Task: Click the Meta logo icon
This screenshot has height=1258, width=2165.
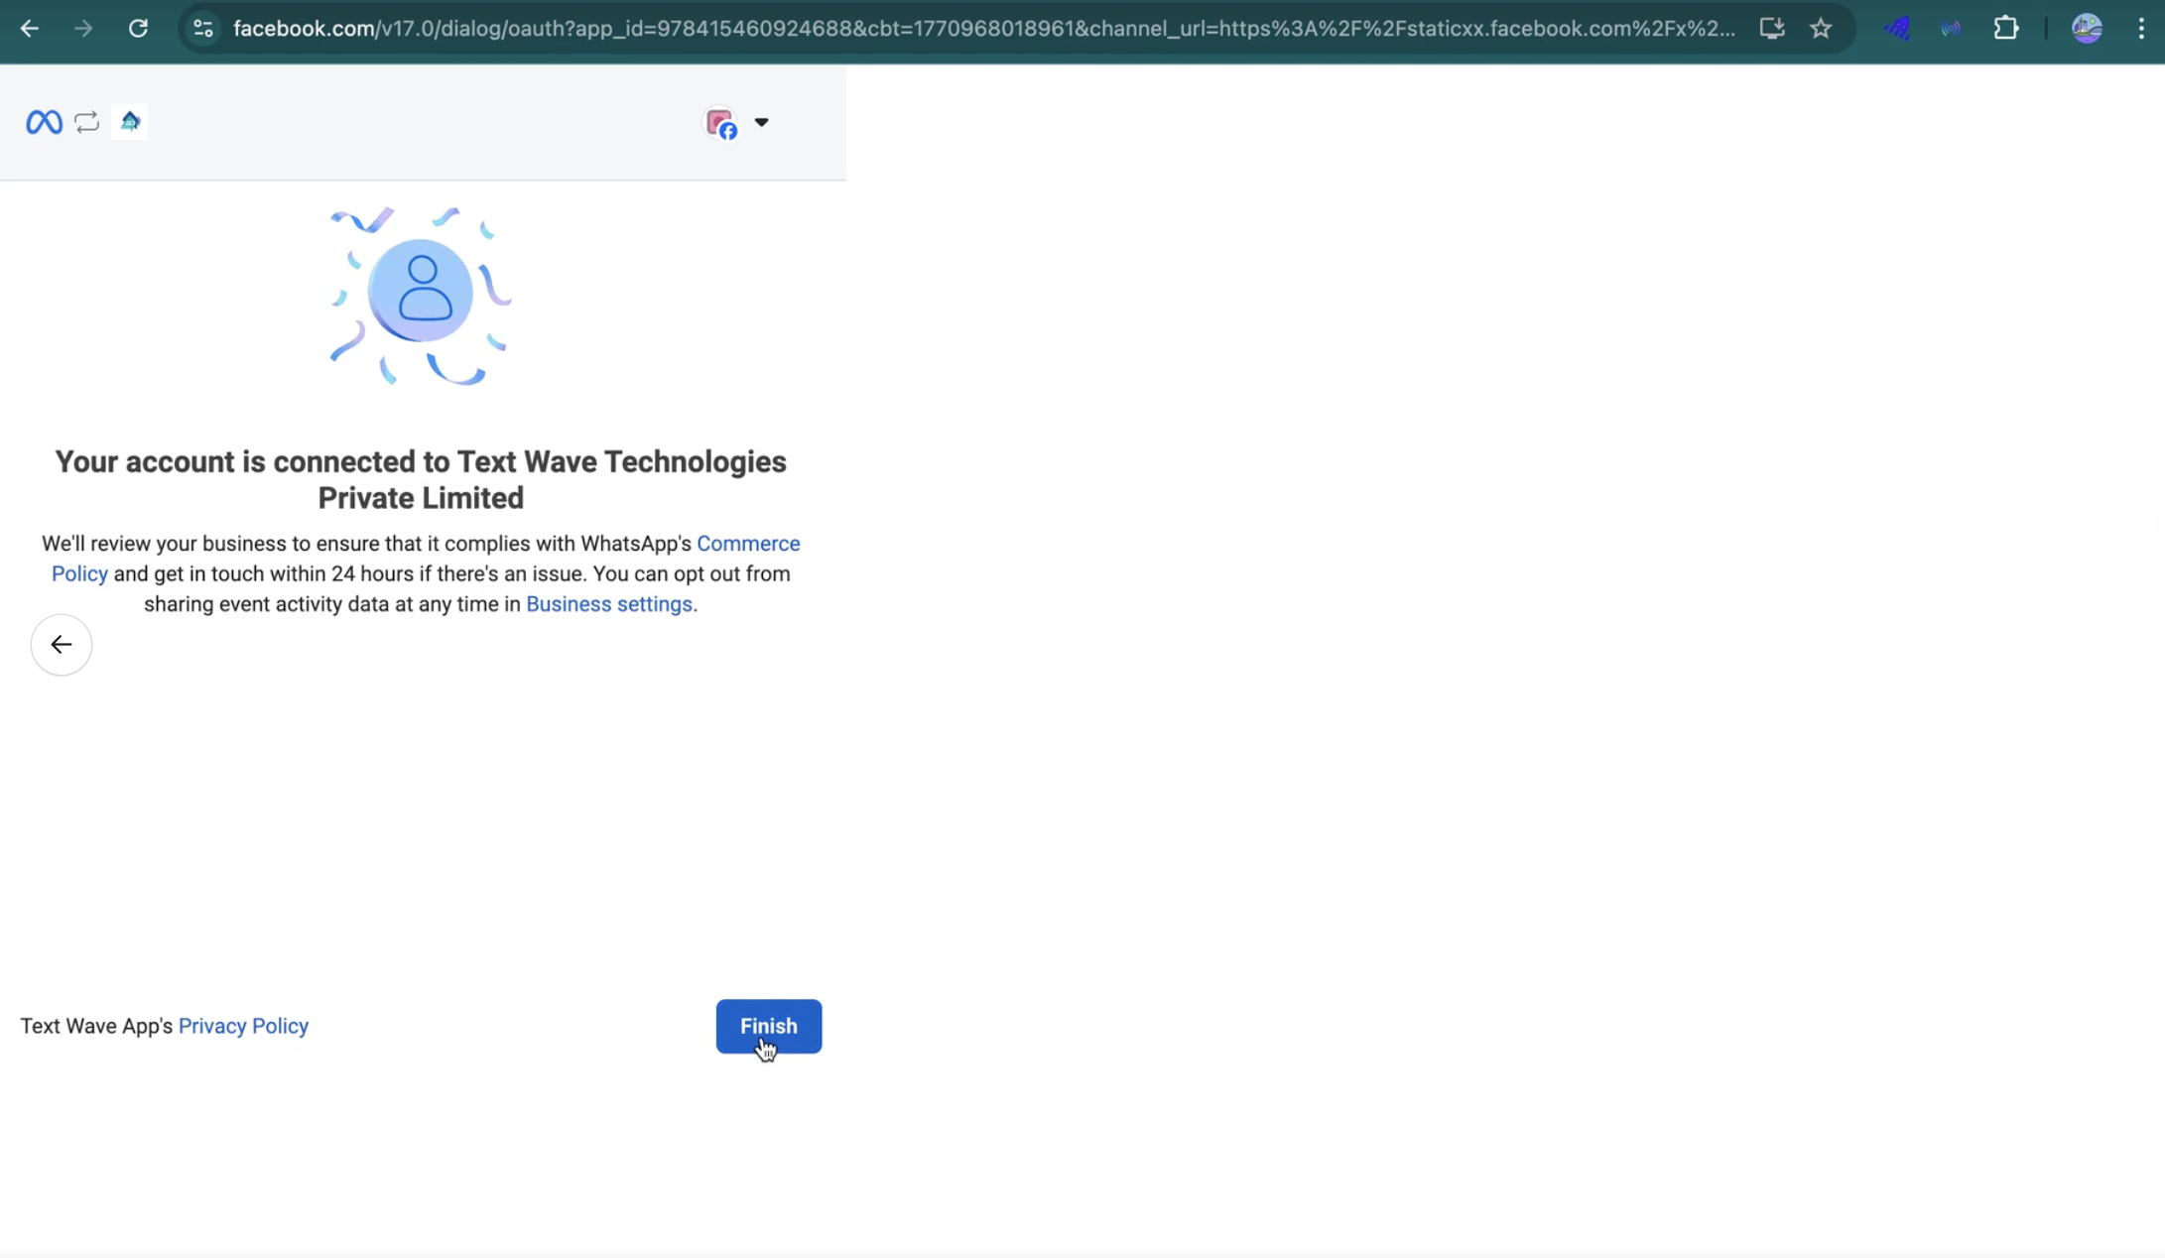Action: tap(44, 122)
